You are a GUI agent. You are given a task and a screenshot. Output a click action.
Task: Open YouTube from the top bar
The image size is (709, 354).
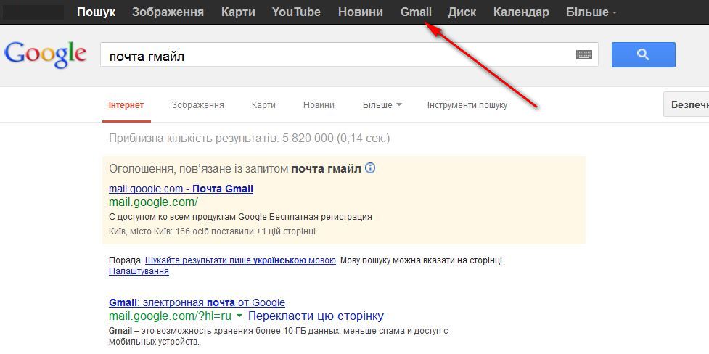(296, 12)
